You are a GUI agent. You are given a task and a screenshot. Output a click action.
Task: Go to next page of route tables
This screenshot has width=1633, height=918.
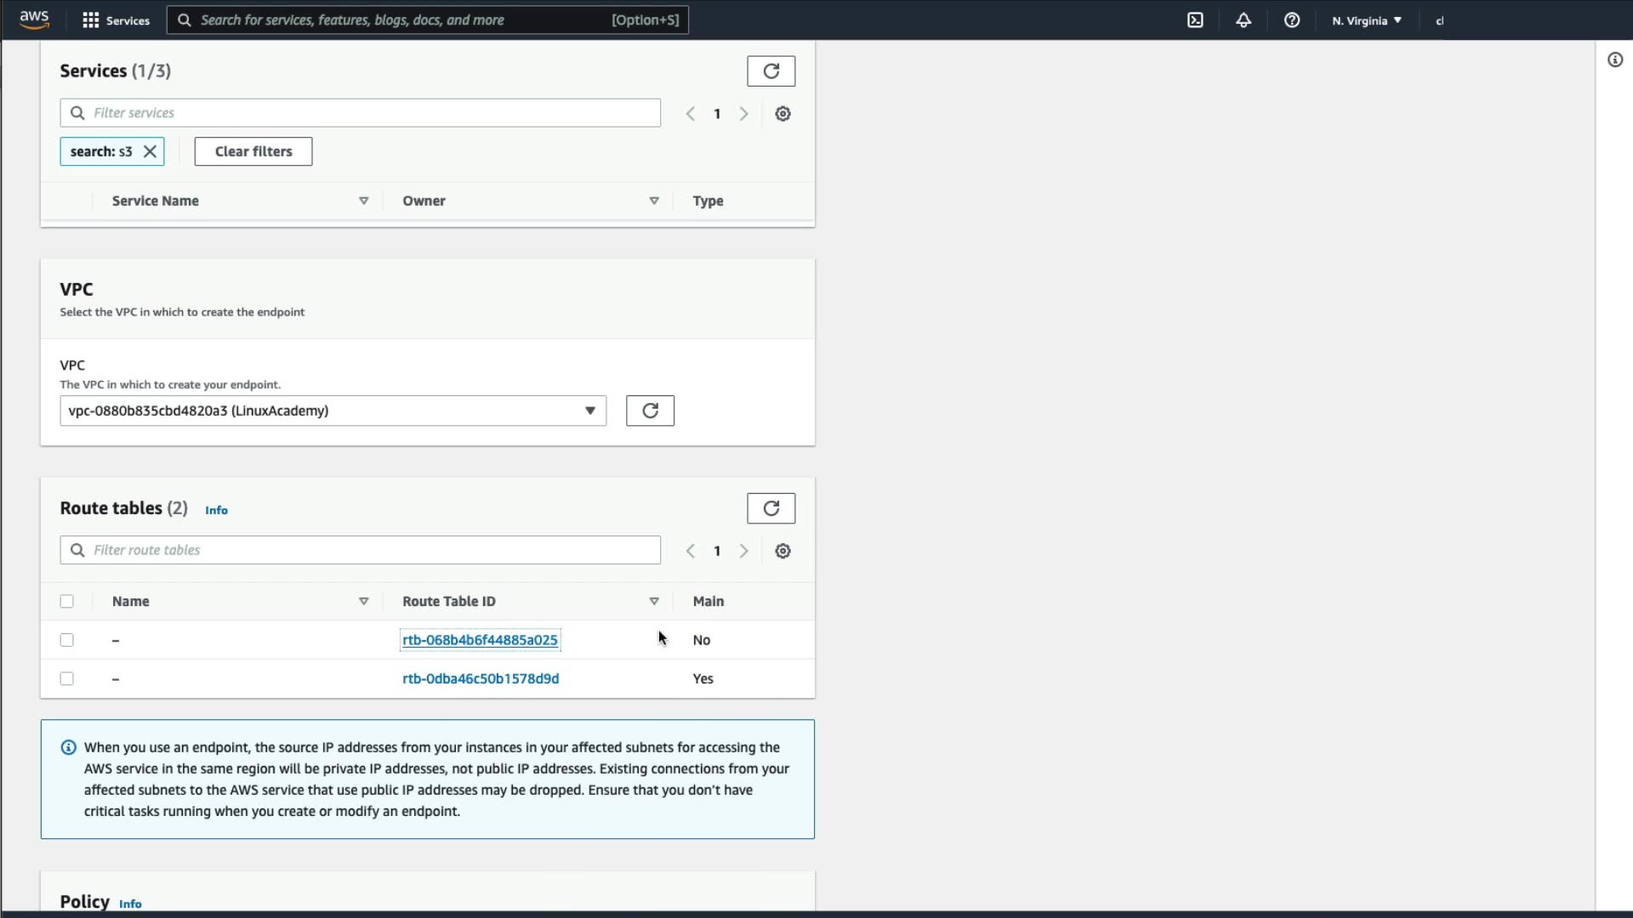tap(743, 551)
